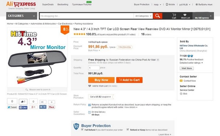Image resolution: width=220 pixels, height=136 pixels.
Task: Click the Quantity input field
Action: pos(94,68)
